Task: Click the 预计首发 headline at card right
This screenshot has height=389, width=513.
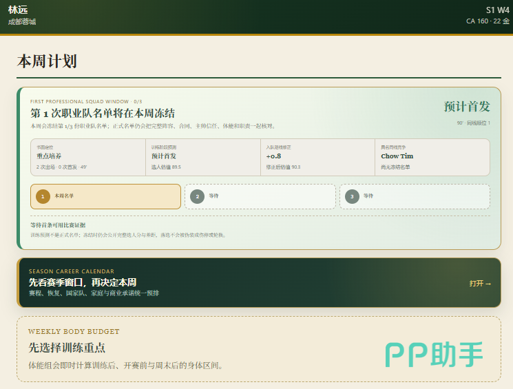Action: click(467, 107)
